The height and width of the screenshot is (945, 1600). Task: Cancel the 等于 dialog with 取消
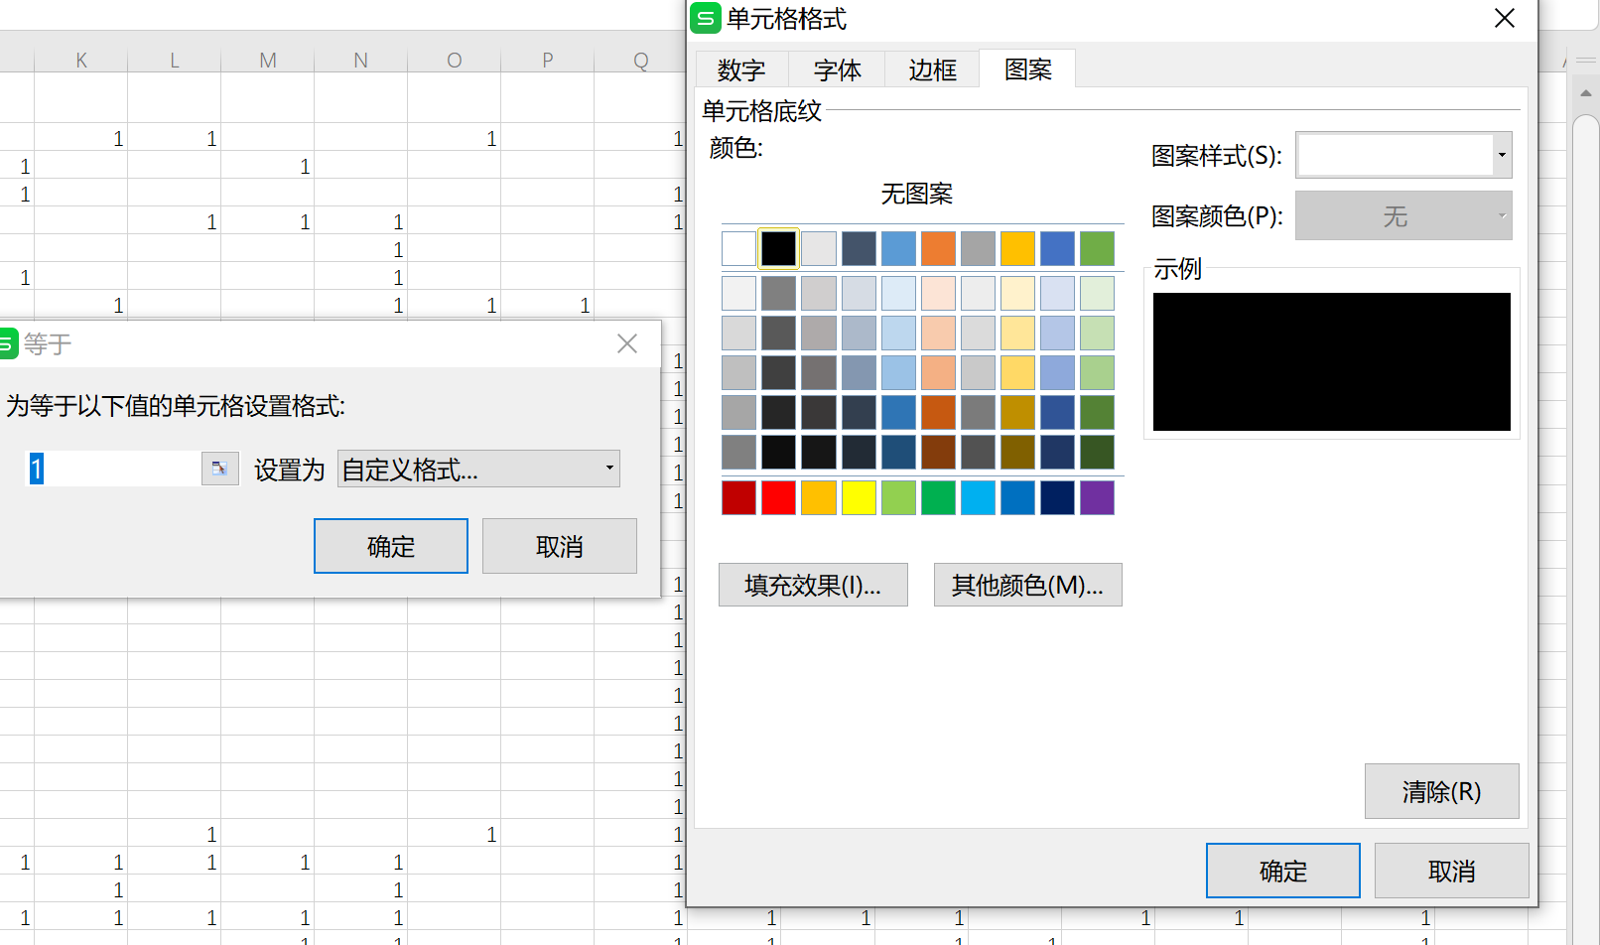[x=559, y=546]
